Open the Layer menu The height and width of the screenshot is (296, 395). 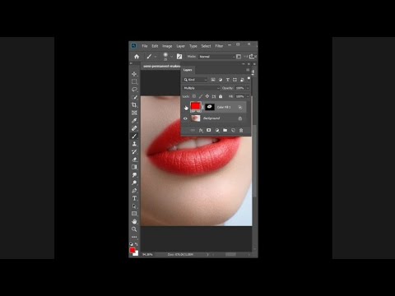coord(180,46)
